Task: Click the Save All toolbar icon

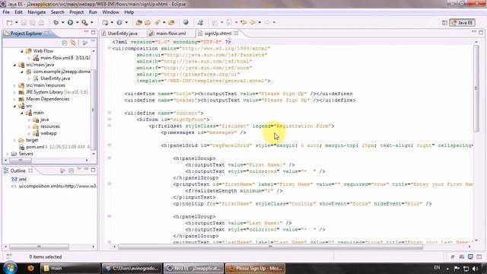Action: click(x=32, y=23)
